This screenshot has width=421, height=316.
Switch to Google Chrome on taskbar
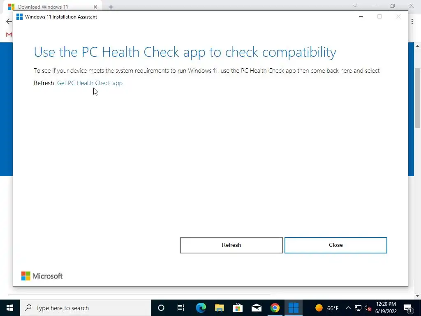tap(275, 308)
